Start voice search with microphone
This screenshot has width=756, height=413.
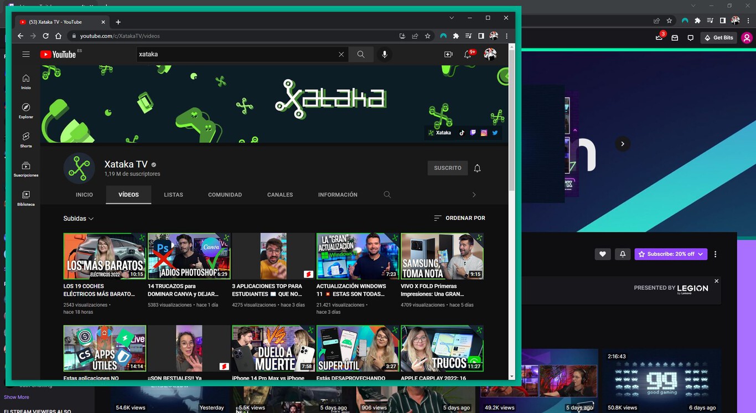(x=385, y=54)
